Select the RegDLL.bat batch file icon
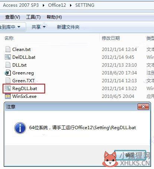 point(8,88)
